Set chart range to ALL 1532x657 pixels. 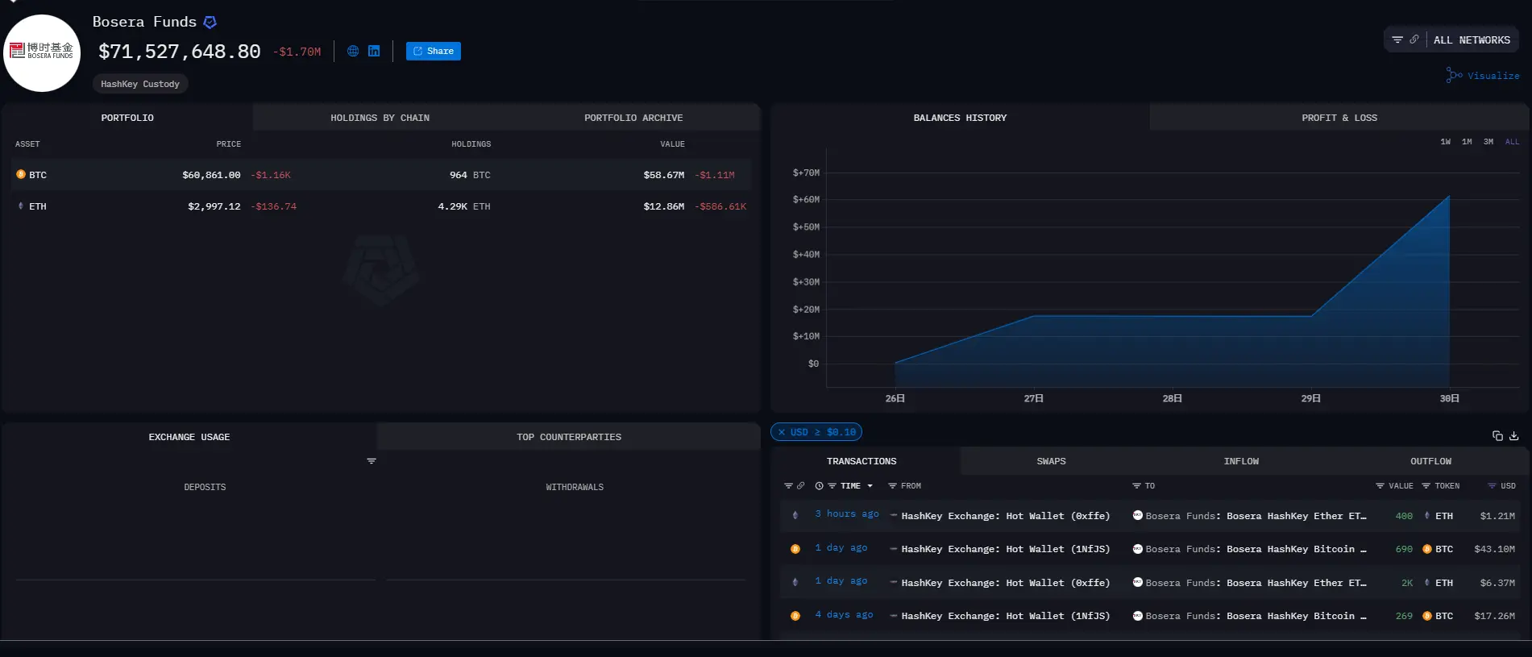point(1512,142)
